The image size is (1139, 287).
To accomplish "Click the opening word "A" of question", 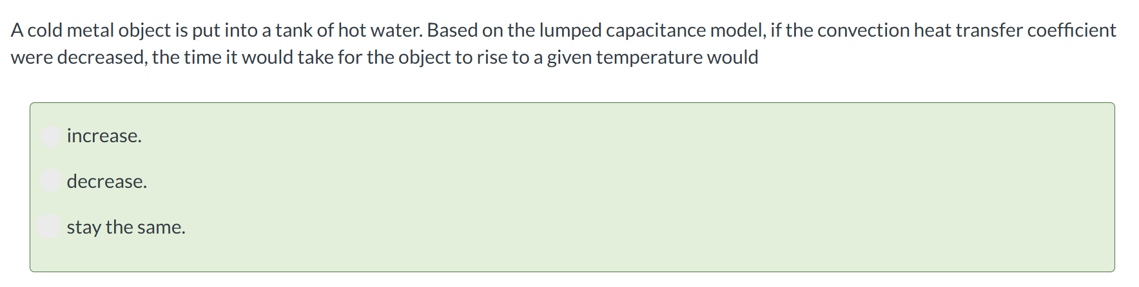I will pos(17,30).
